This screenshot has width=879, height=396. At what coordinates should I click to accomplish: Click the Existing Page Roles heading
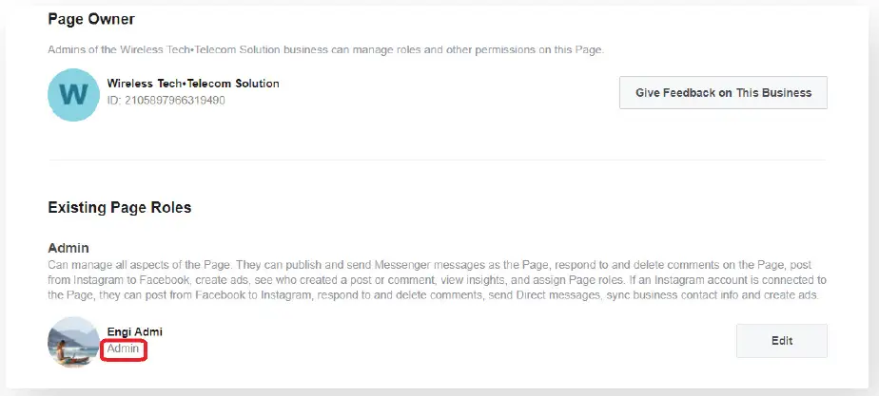pyautogui.click(x=119, y=207)
